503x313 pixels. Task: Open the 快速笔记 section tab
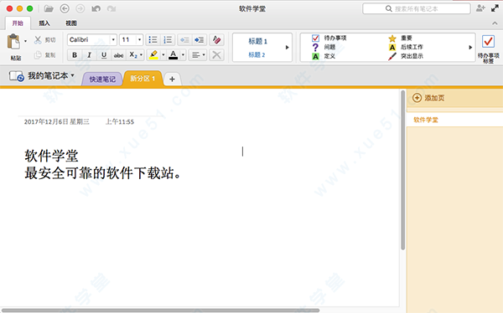[x=102, y=79]
